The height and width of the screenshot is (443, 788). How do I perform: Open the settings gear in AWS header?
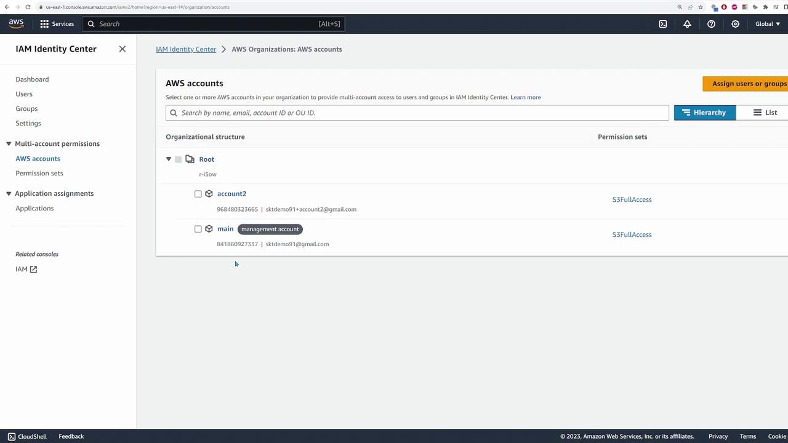(735, 24)
